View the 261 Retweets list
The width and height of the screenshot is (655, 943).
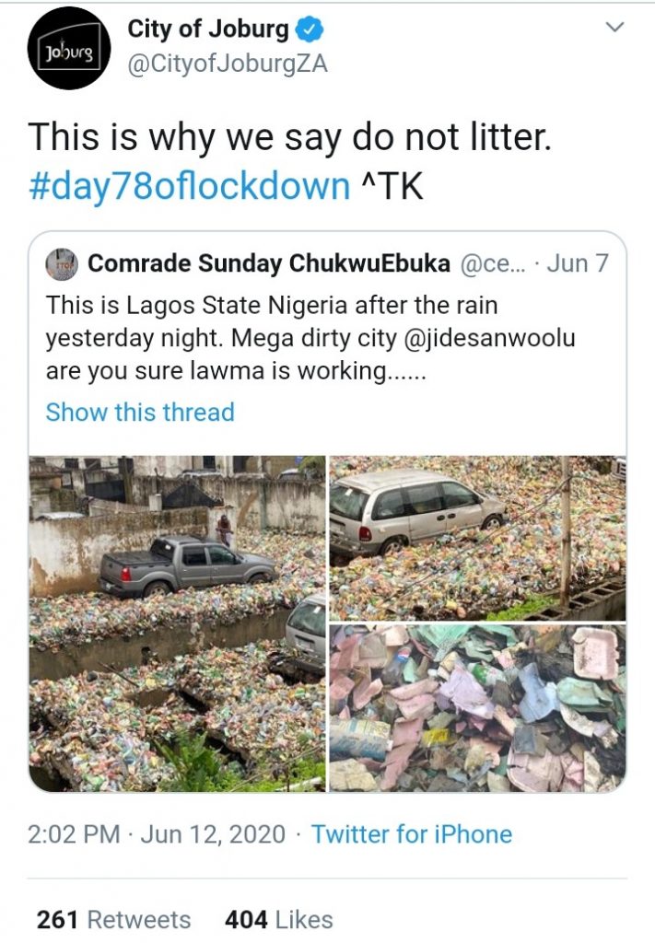point(113,919)
